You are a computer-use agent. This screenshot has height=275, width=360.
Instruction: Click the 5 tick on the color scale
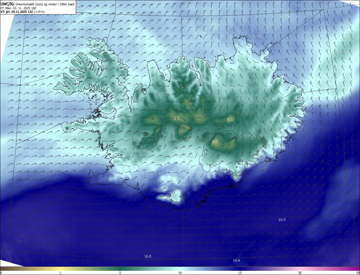pyautogui.click(x=120, y=273)
